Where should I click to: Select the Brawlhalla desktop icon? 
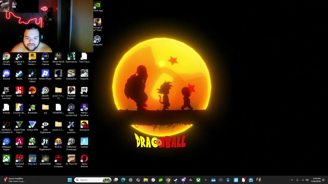(x=32, y=109)
